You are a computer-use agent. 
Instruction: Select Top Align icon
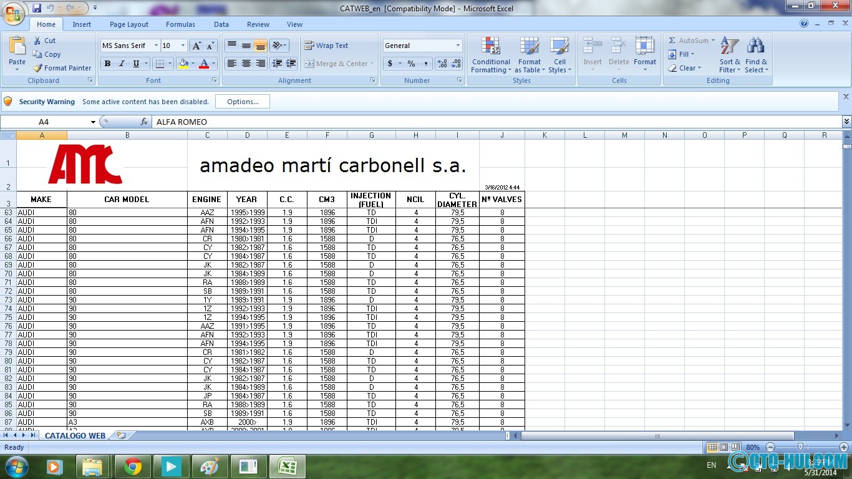pos(231,46)
